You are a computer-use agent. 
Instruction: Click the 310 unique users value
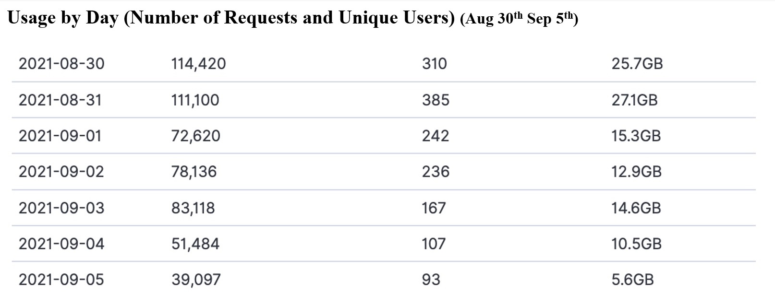[435, 64]
